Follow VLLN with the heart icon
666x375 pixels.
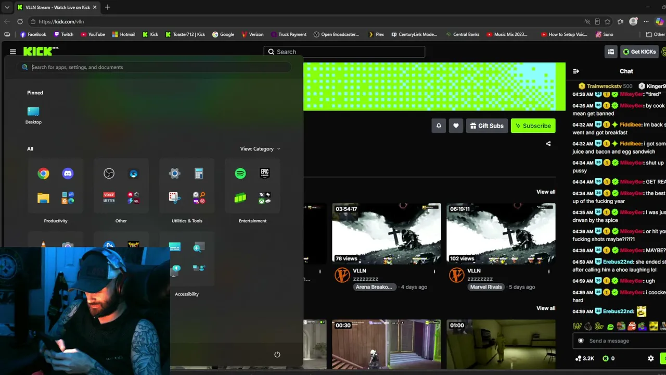(456, 126)
